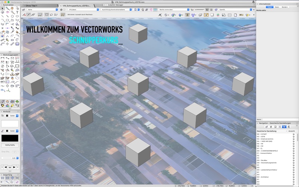The image size is (299, 187).
Task: Open the sheet layers icon in Navigation
Action: (275, 127)
